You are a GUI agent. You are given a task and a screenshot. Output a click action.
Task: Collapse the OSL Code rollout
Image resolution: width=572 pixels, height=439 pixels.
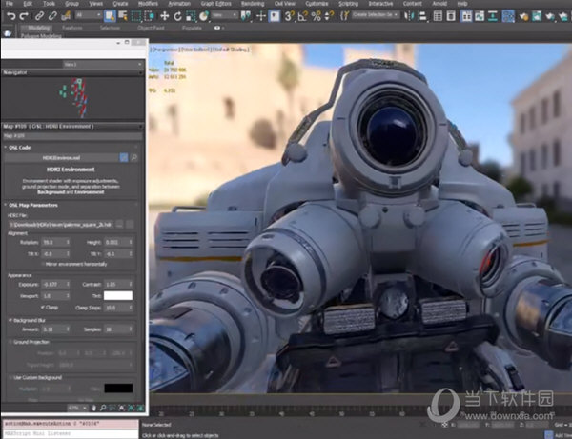(x=6, y=148)
